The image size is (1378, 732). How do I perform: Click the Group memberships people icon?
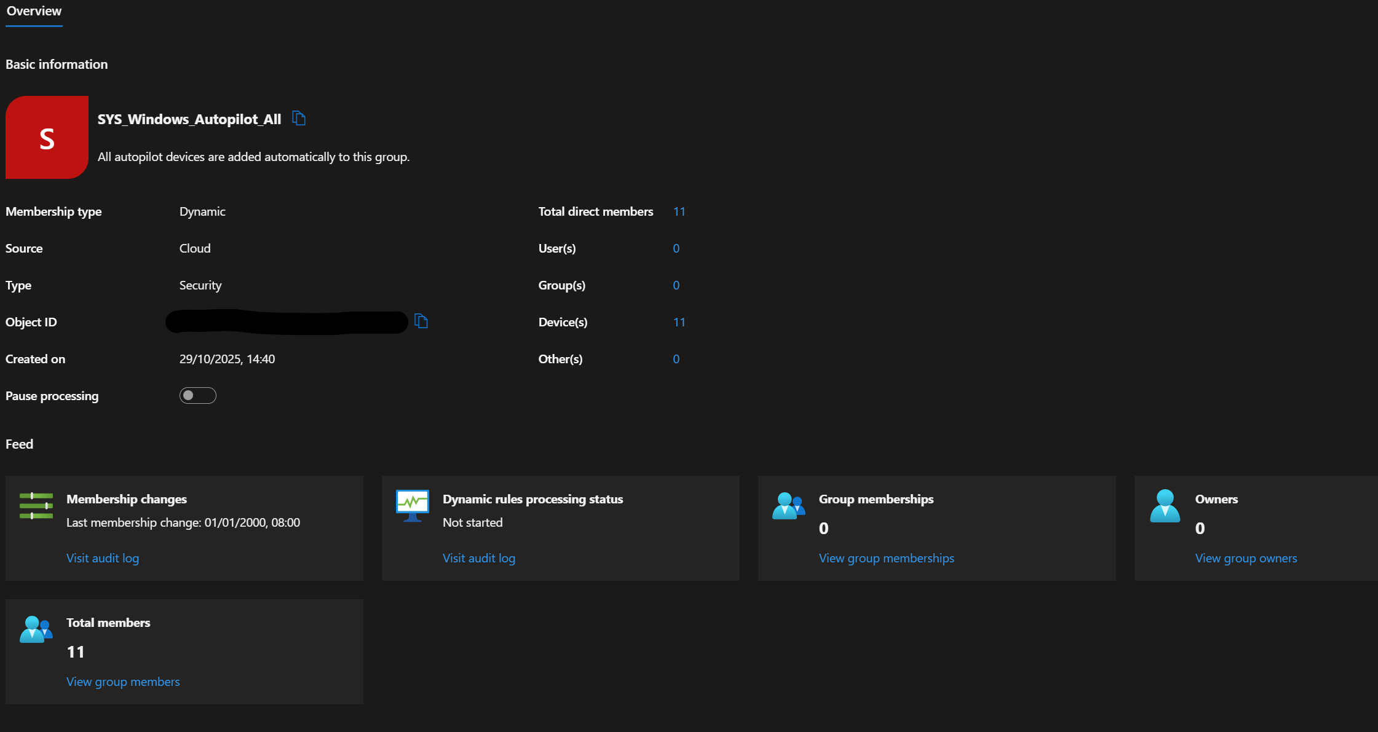pos(788,506)
